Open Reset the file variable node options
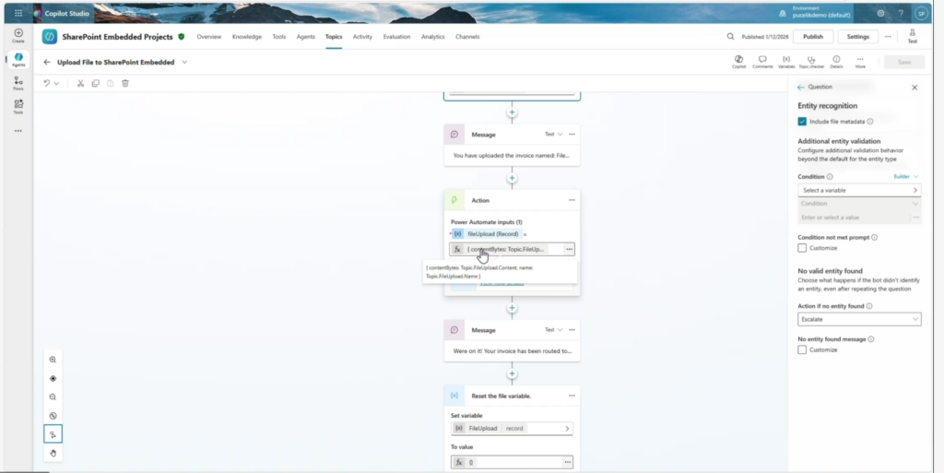 coord(572,396)
